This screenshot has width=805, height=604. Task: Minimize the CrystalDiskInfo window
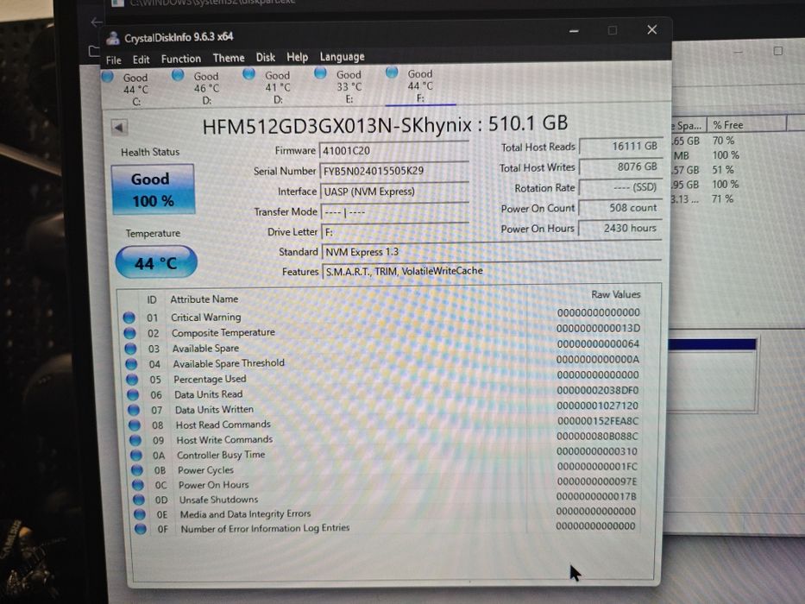click(x=574, y=31)
